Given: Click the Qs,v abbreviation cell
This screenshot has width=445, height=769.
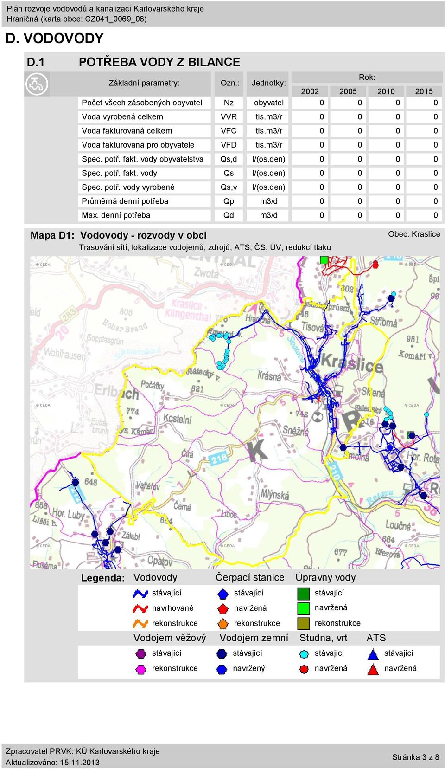Looking at the screenshot, I should [229, 187].
